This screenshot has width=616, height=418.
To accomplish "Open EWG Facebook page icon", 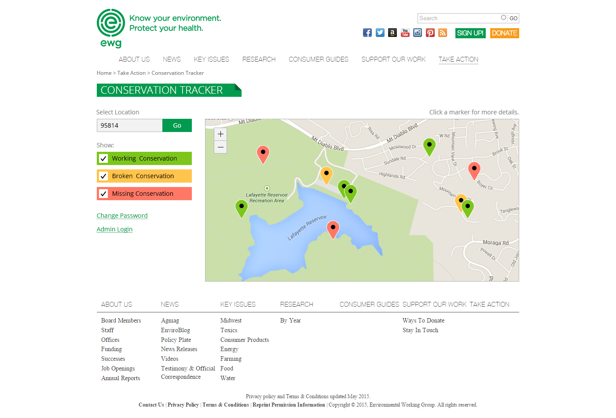I will pyautogui.click(x=367, y=33).
